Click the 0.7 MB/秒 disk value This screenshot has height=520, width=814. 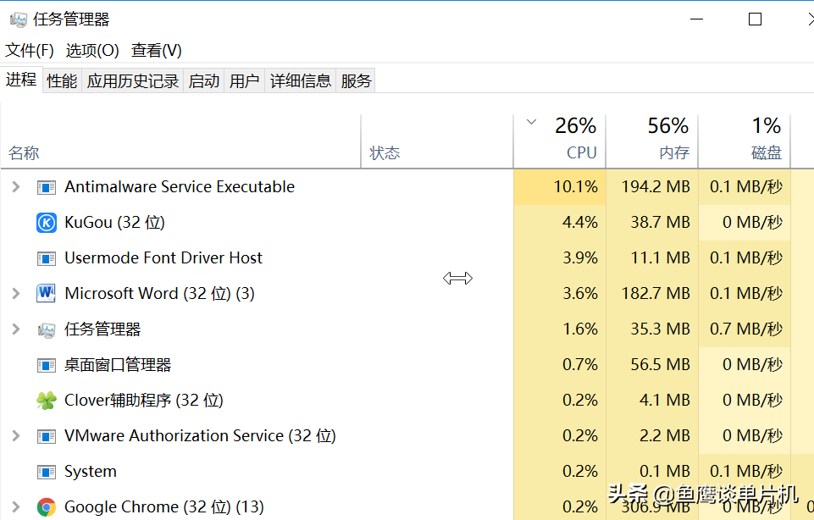746,329
